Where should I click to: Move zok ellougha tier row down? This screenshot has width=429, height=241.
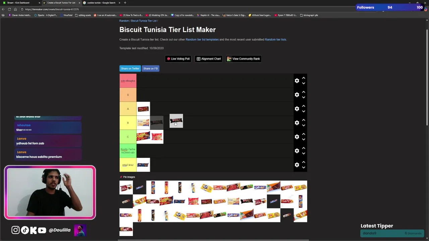(304, 83)
